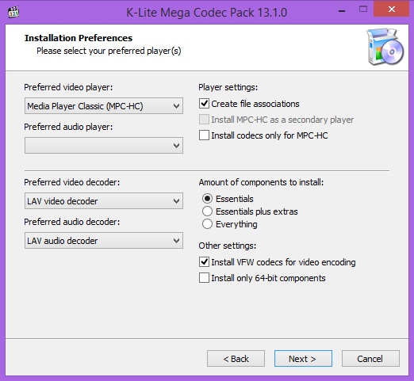Click the software box with disc icon
Viewport: 414px width, 381px height.
385,47
